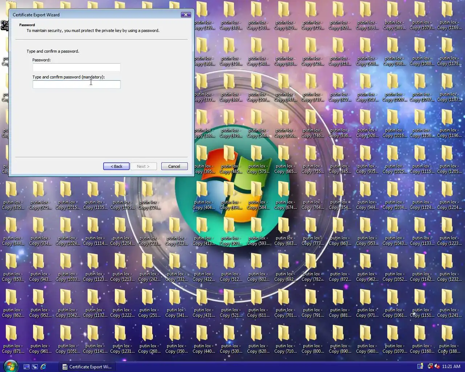The height and width of the screenshot is (372, 465).
Task: Select folder putin lox - Copy (449...
Action: pos(231,16)
